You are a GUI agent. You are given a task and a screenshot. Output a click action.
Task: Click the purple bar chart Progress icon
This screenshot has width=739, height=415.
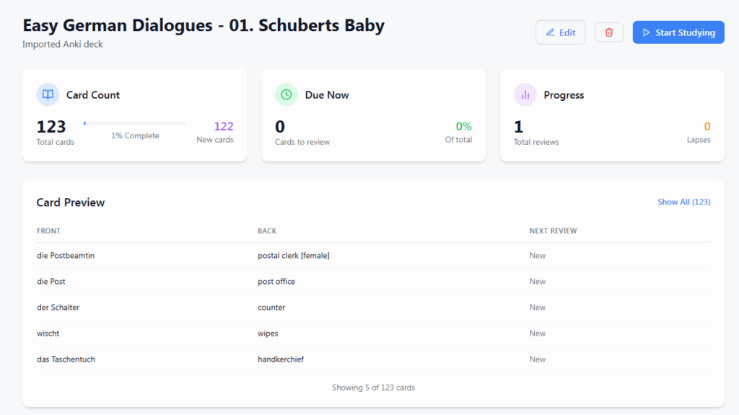click(x=525, y=94)
